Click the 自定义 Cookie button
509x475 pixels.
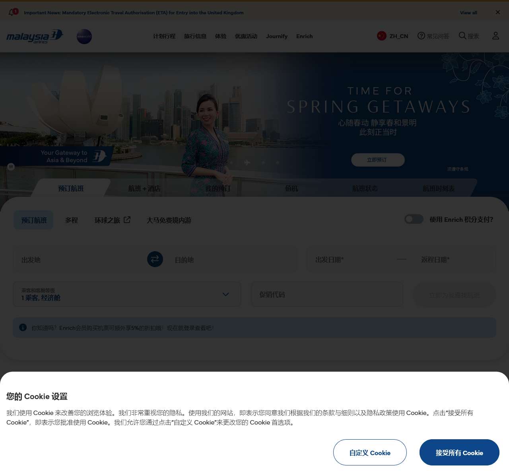click(370, 452)
